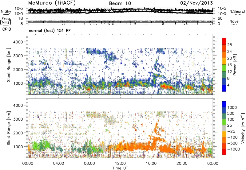
Task: Click the '16:00' time tick label
Action: tap(151, 164)
